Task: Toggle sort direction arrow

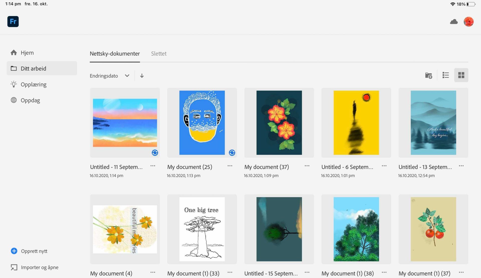Action: pos(142,76)
